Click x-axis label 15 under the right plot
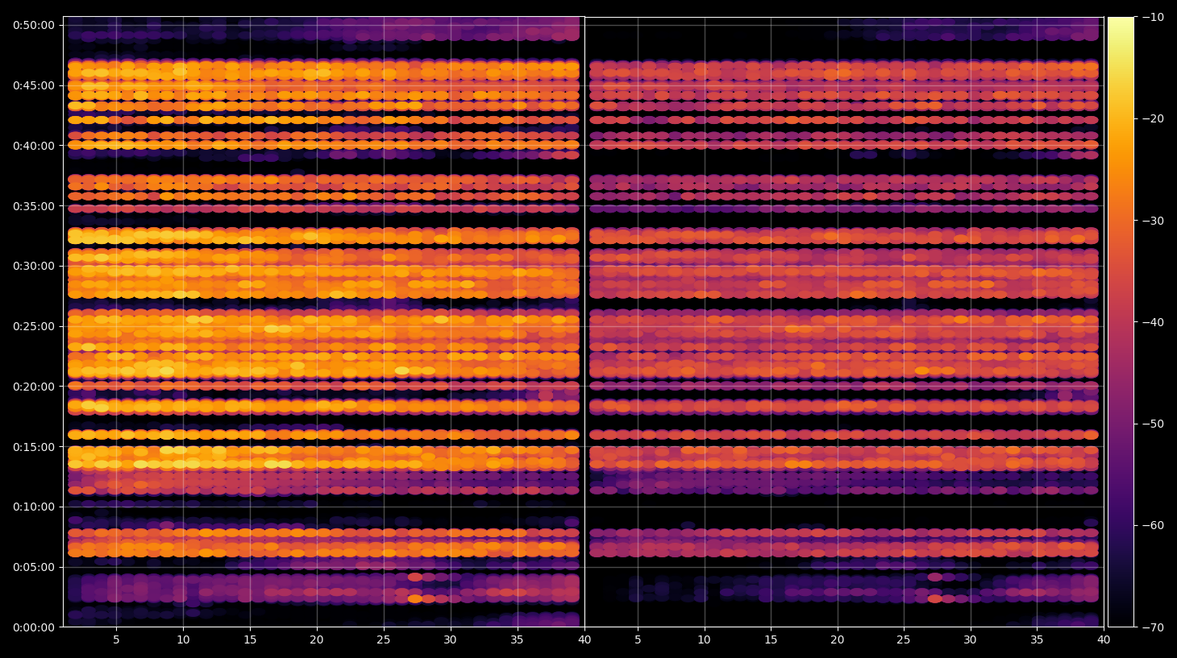This screenshot has width=1177, height=658. click(x=771, y=640)
